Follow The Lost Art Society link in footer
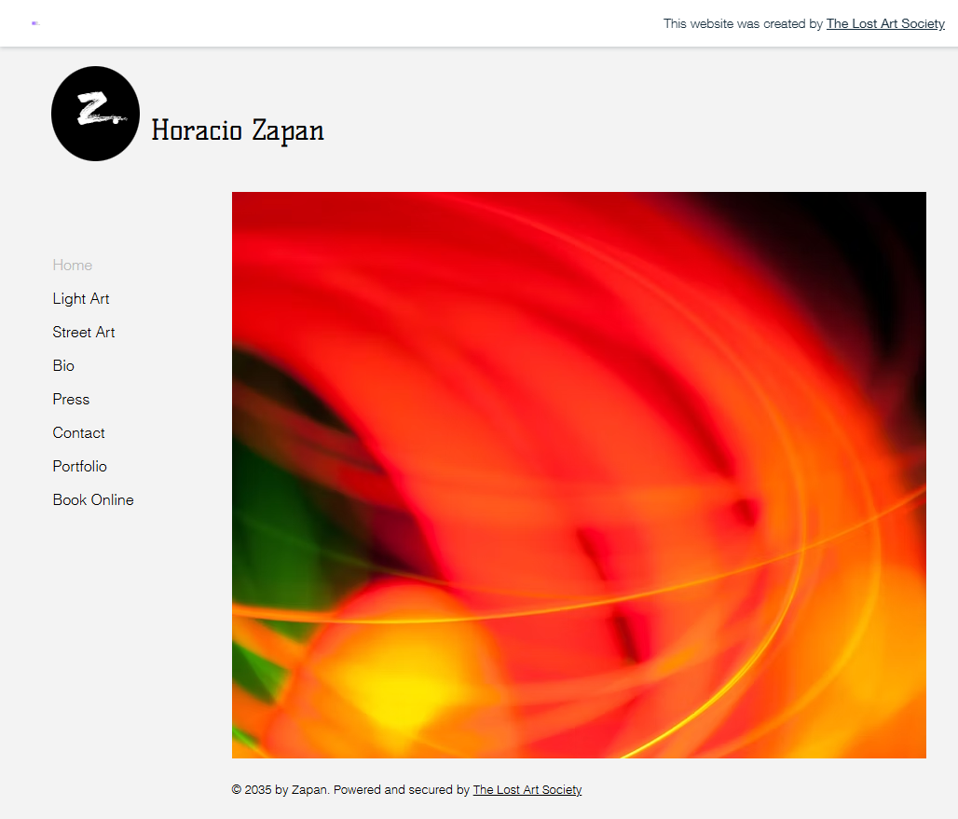The image size is (958, 819). pyautogui.click(x=527, y=790)
